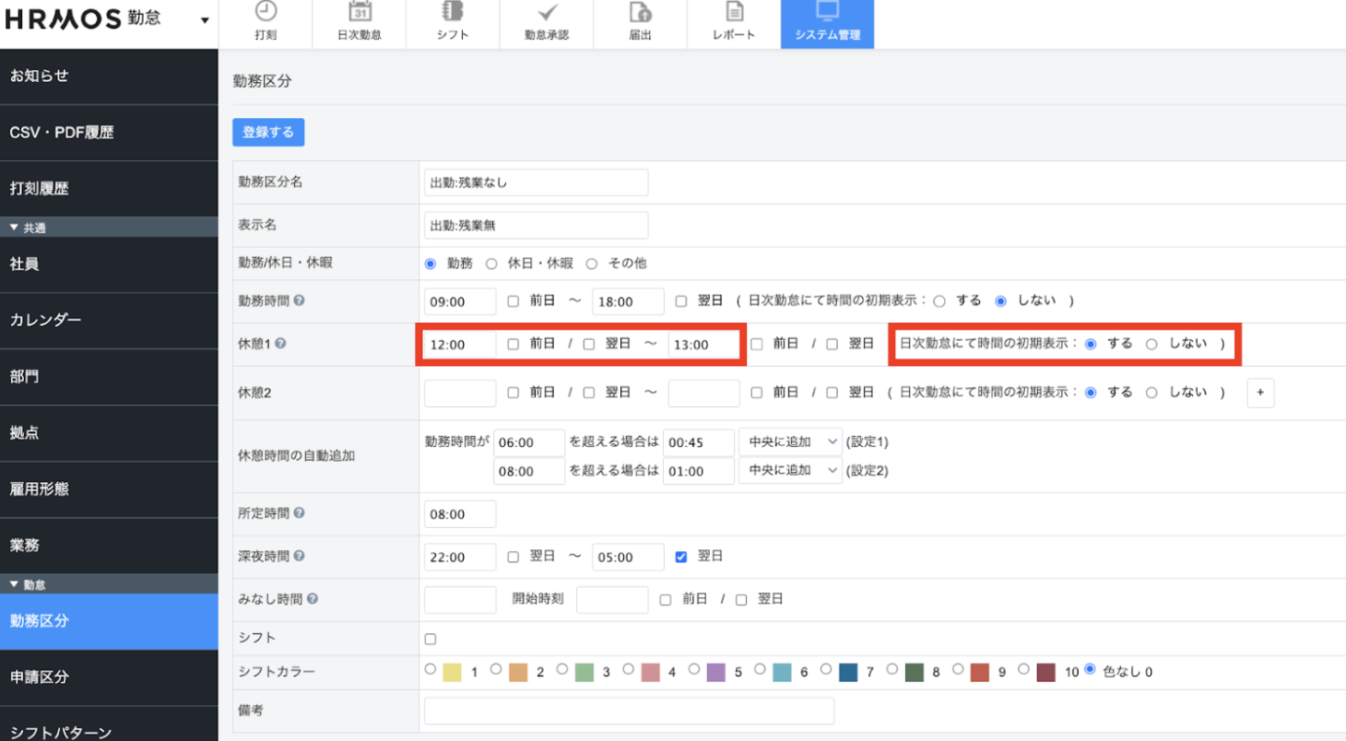Expand the HRMOS 勤怠 product dropdown arrow

point(204,20)
